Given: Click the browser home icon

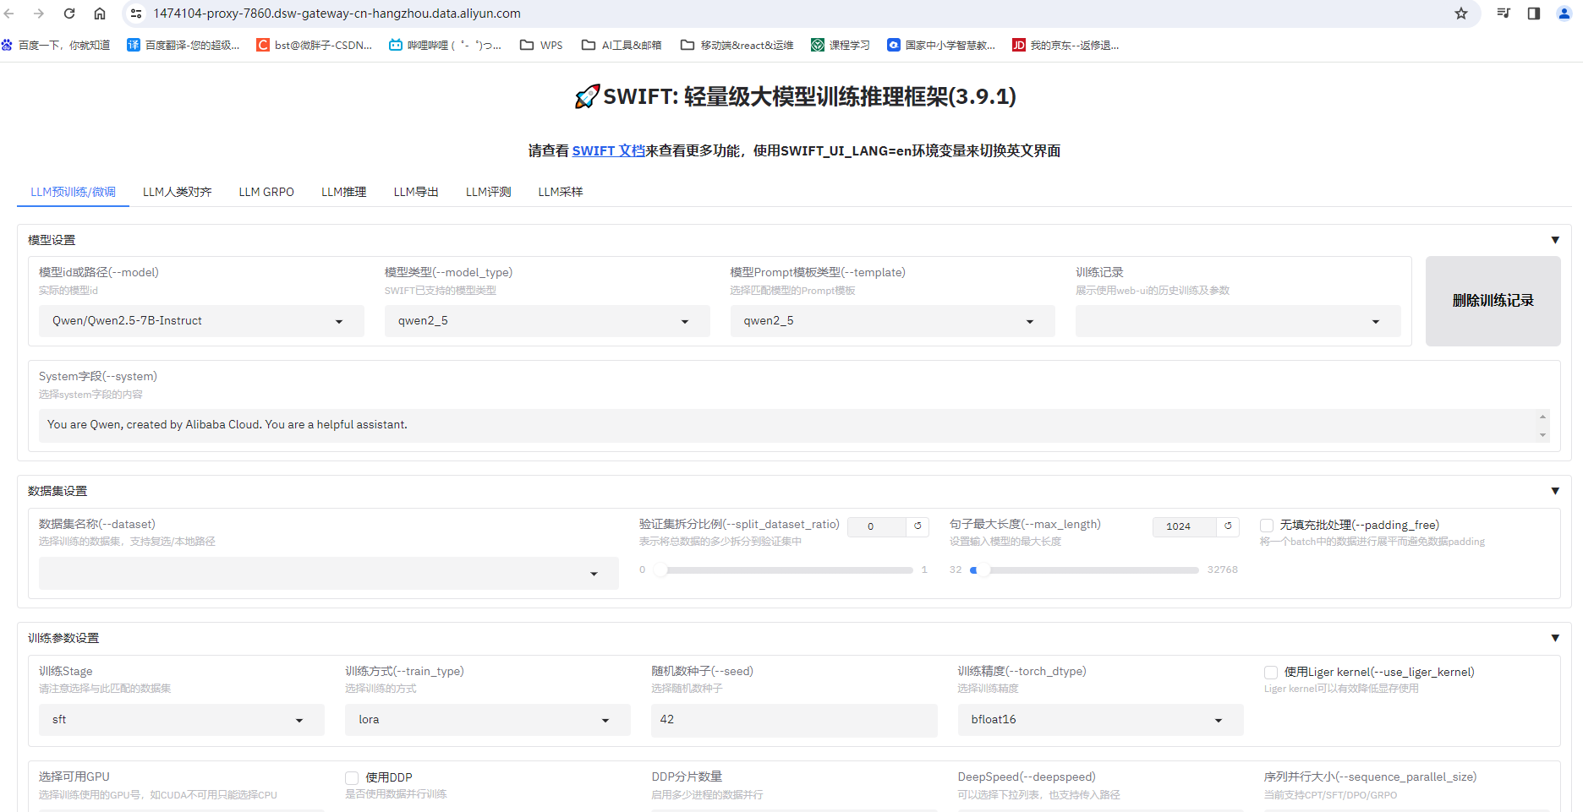Looking at the screenshot, I should (101, 14).
